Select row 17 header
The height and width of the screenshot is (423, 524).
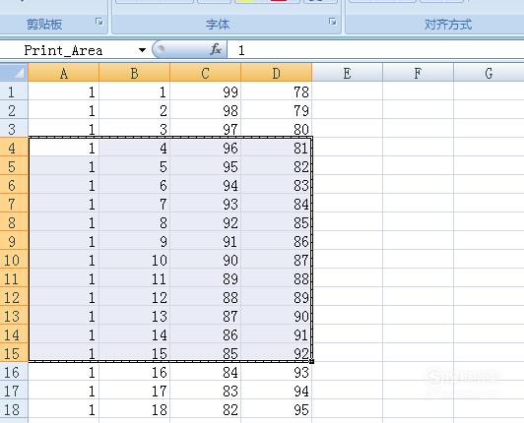(14, 391)
